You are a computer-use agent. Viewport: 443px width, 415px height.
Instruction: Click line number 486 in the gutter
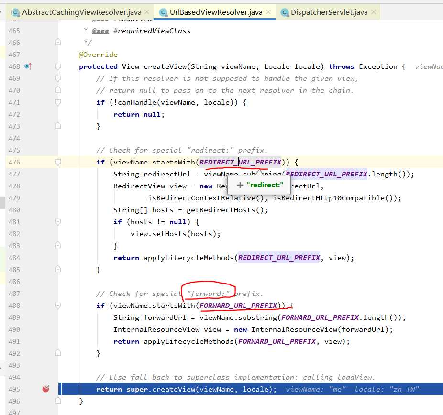(14, 282)
